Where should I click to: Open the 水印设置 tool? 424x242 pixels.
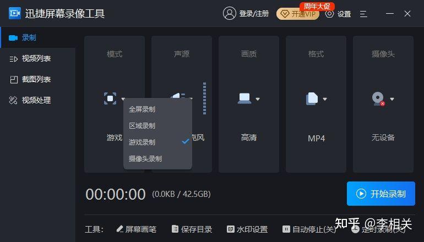coord(247,229)
